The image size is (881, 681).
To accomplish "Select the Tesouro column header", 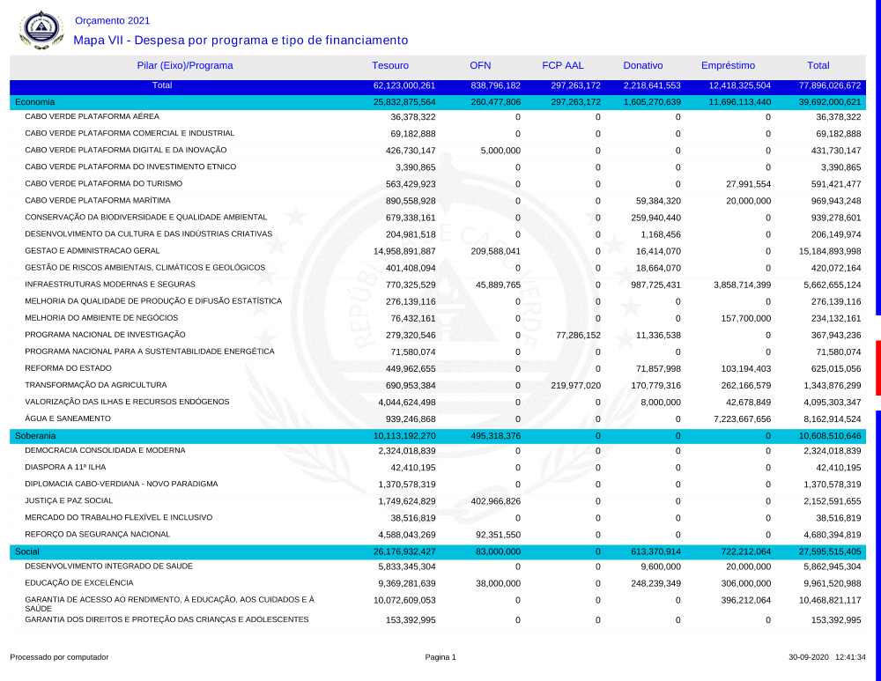I will click(x=390, y=66).
